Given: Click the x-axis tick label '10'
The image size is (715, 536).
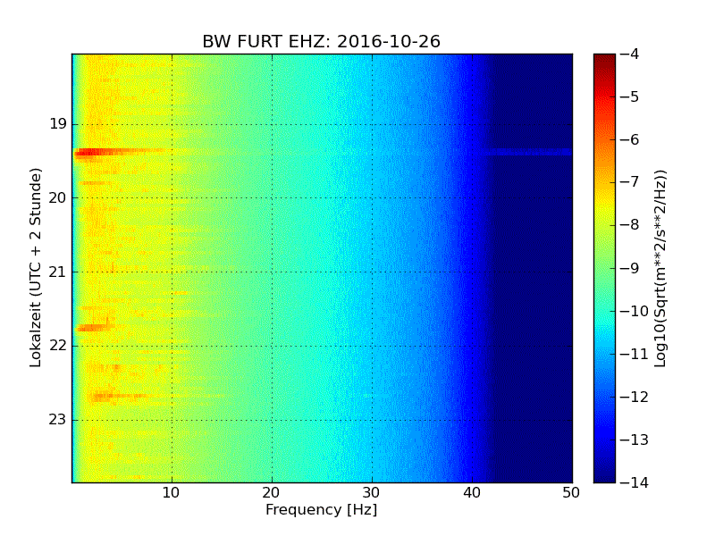Looking at the screenshot, I should 172,493.
